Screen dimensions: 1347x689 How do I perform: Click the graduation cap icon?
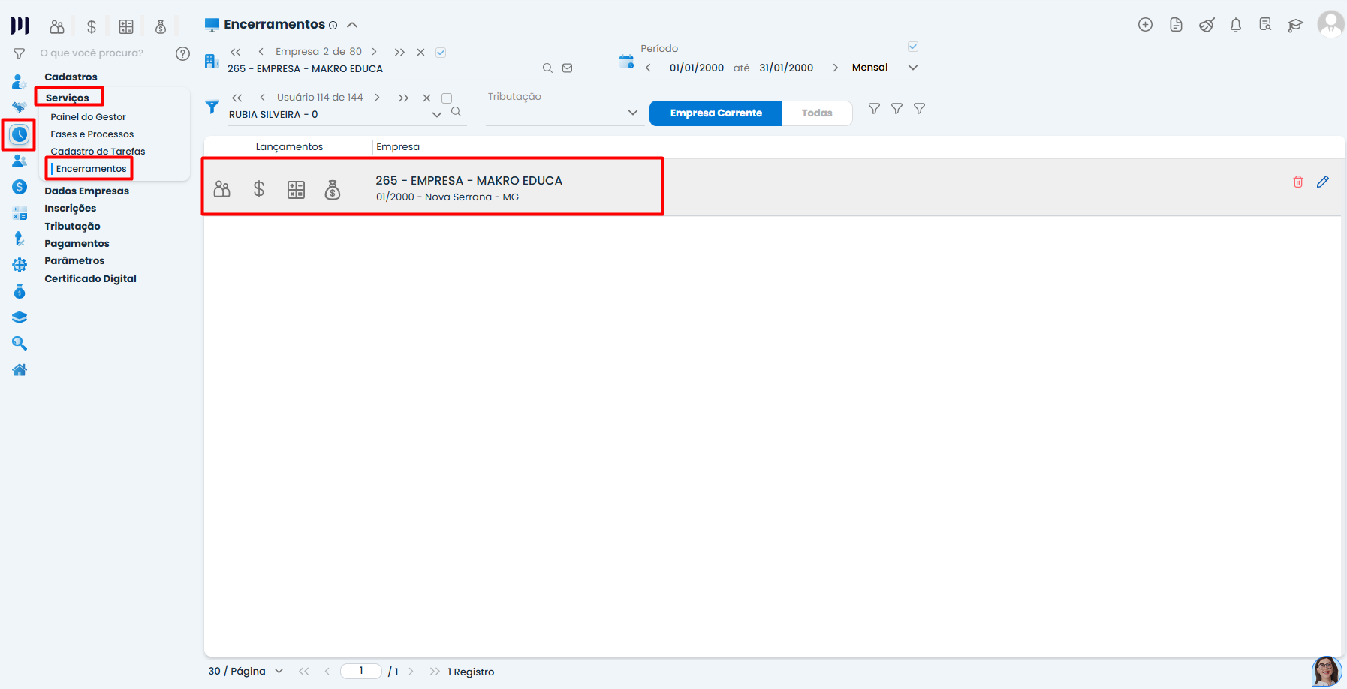1295,25
